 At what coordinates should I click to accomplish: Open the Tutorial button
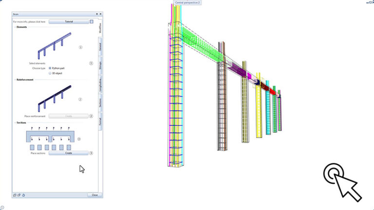tap(68, 22)
